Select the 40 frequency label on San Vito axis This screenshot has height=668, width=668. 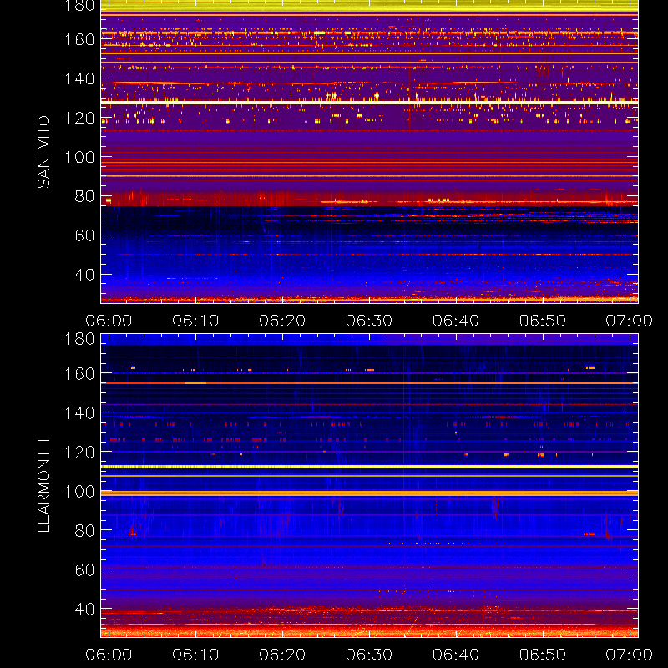point(84,275)
